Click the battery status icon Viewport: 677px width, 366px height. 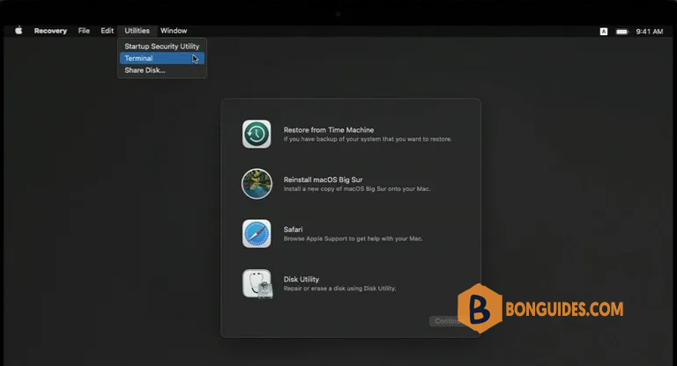pos(621,32)
